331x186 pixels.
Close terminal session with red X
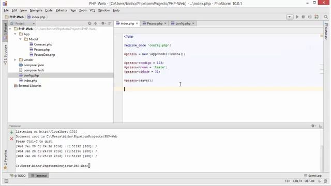pyautogui.click(x=11, y=139)
